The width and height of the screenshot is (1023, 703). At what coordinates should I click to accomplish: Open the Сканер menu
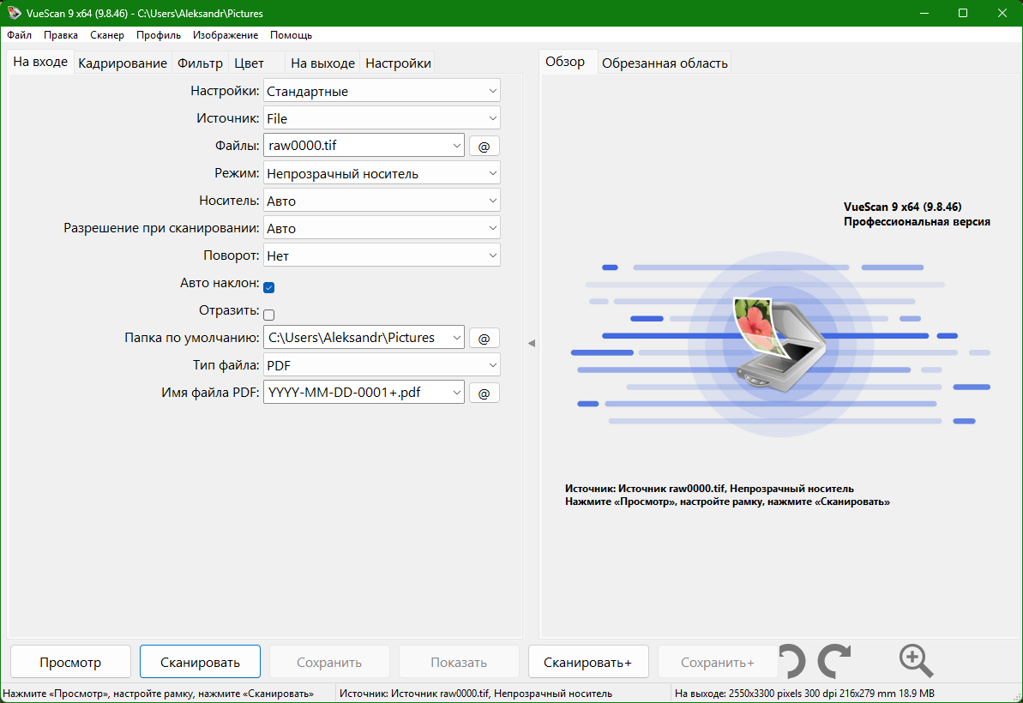[107, 35]
